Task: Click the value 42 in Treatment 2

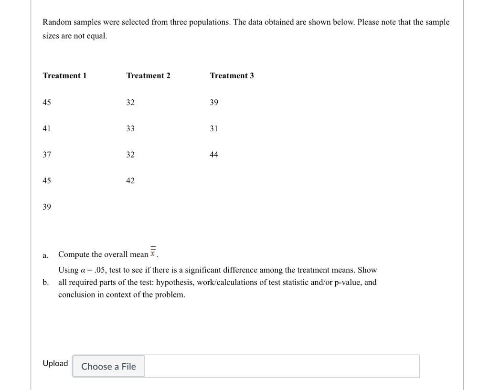Action: (x=130, y=180)
